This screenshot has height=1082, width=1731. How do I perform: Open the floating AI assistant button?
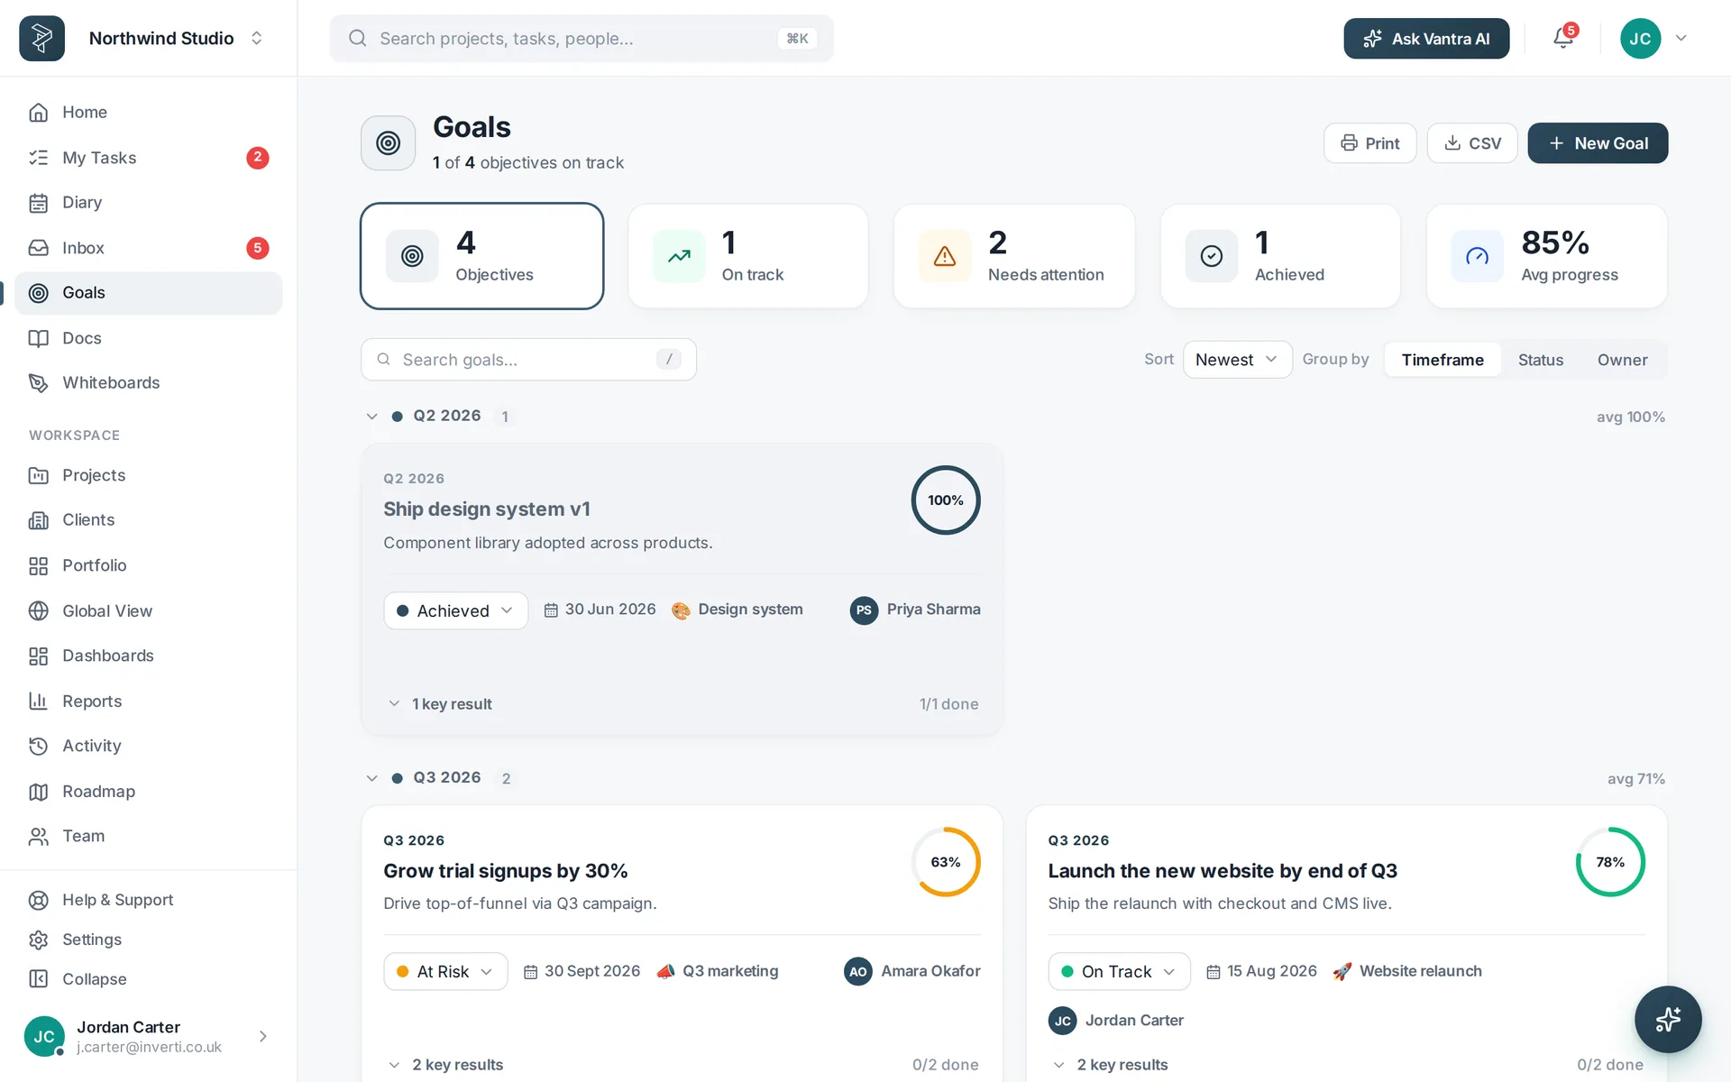point(1668,1019)
